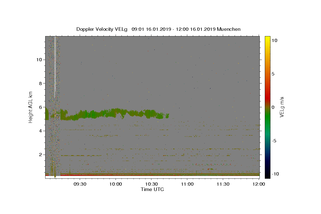Click the colorbar value label 10
The width and height of the screenshot is (321, 214).
coord(274,40)
